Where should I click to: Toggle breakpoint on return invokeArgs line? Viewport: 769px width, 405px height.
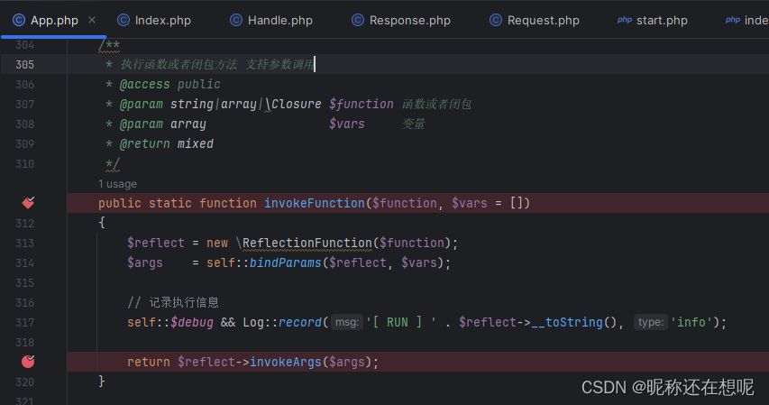[28, 362]
